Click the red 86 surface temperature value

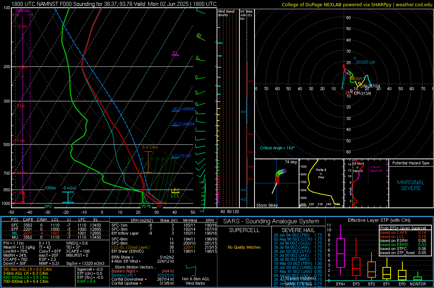point(159,206)
